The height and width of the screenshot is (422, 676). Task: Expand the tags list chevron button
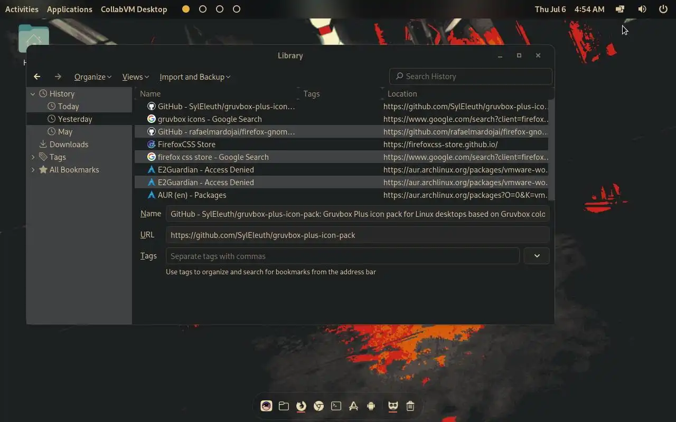point(537,256)
